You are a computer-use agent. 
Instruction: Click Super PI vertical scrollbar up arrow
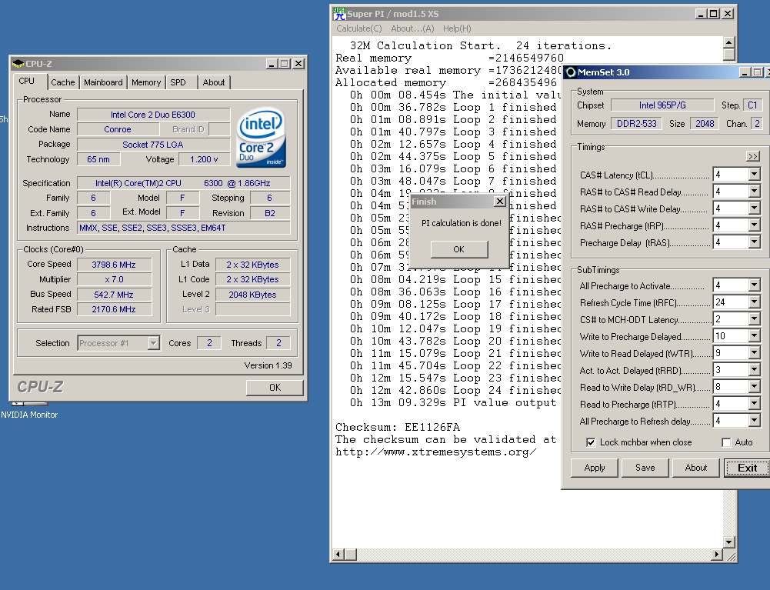(x=728, y=42)
